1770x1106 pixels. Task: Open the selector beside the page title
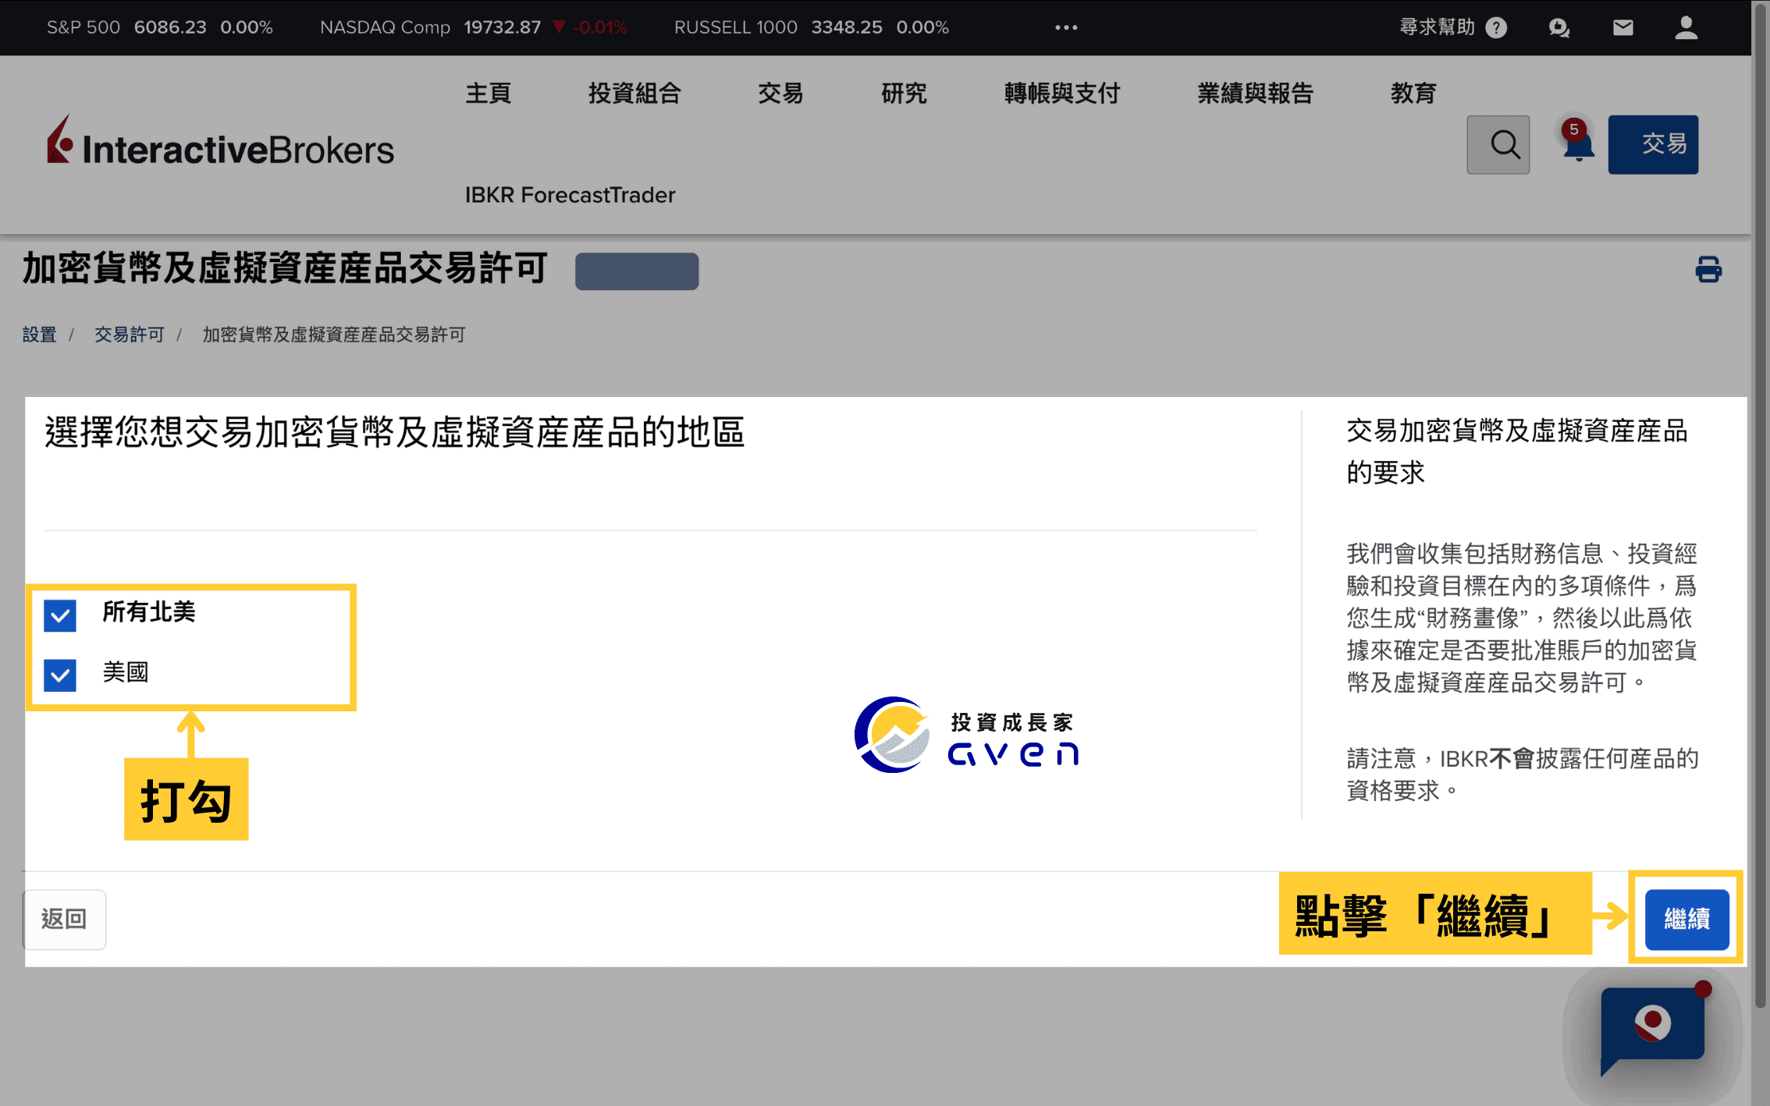tap(636, 271)
